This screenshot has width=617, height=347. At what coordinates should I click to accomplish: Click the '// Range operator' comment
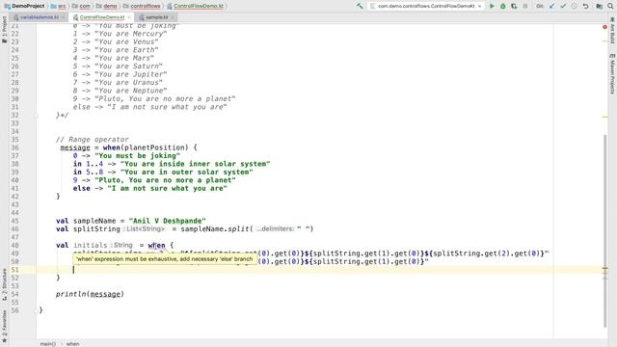(93, 139)
